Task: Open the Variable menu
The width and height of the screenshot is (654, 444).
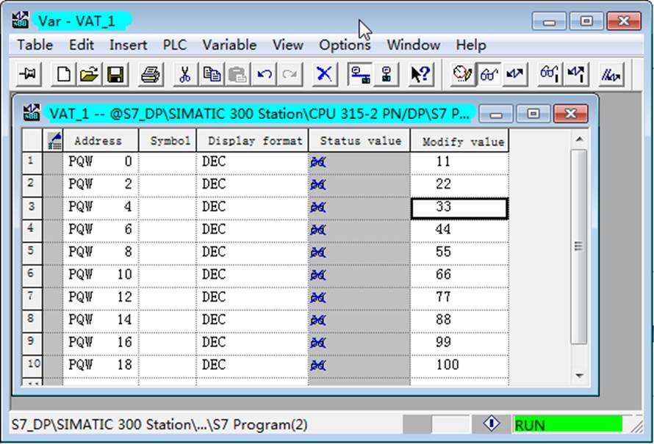Action: [229, 45]
